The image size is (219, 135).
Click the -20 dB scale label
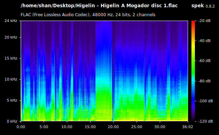(204, 21)
